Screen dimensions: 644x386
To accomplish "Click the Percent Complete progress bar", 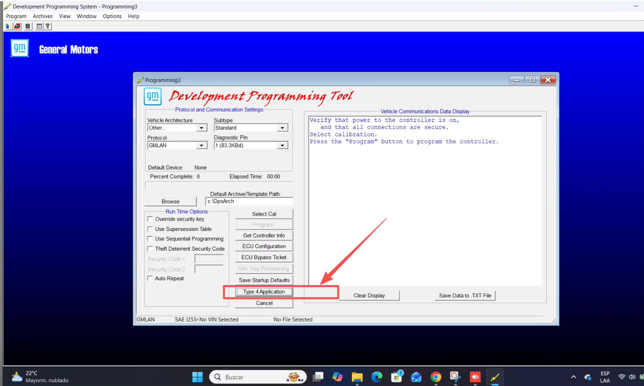I will [x=219, y=185].
